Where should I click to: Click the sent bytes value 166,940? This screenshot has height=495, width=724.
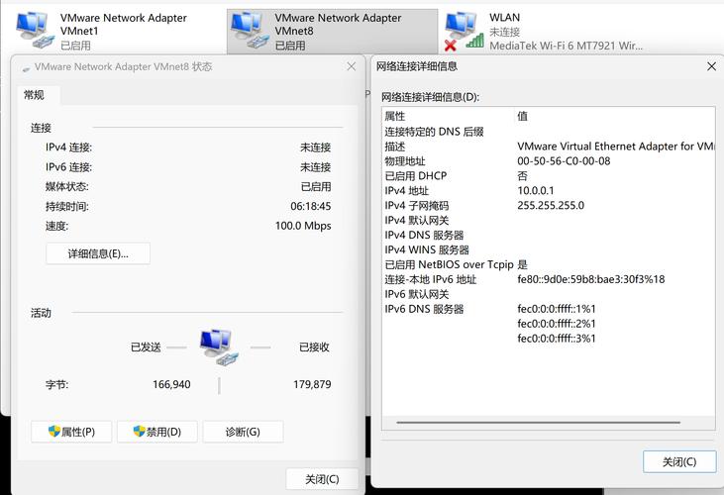171,384
